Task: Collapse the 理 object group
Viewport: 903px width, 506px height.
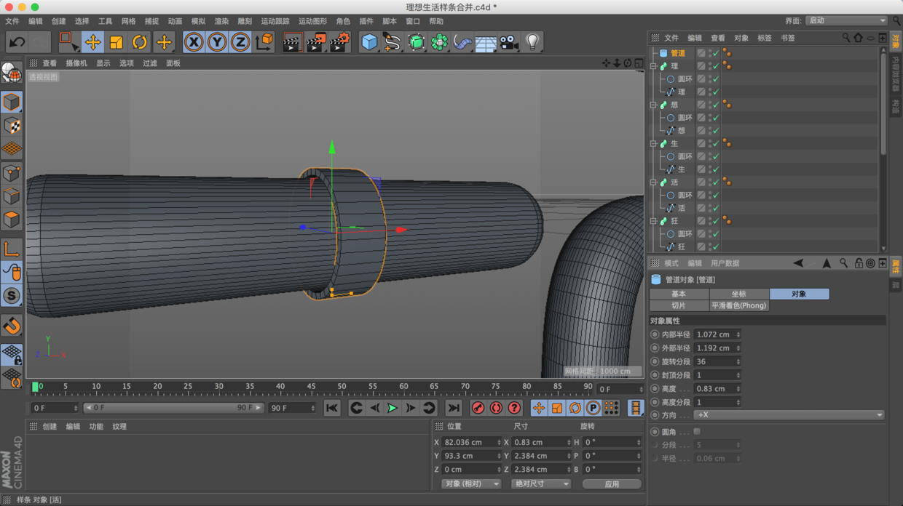Action: [654, 66]
